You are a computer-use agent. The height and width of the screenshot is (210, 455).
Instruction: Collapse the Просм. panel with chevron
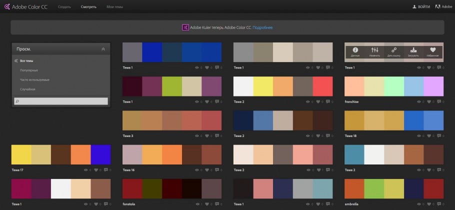[103, 49]
